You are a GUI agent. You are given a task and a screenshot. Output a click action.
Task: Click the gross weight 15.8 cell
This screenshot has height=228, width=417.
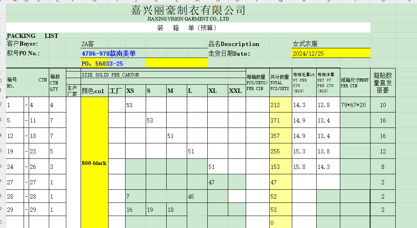pos(304,167)
